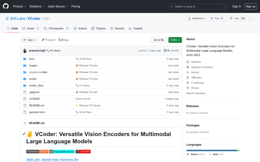
Task: Open the main branch selector
Action: 29,40
